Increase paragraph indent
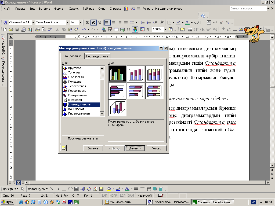Screen dimensions: 275x206 (161, 23)
